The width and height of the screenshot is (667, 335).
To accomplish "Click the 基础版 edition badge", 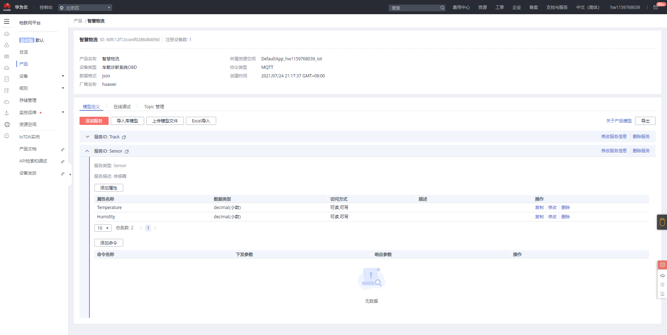I will coord(27,40).
